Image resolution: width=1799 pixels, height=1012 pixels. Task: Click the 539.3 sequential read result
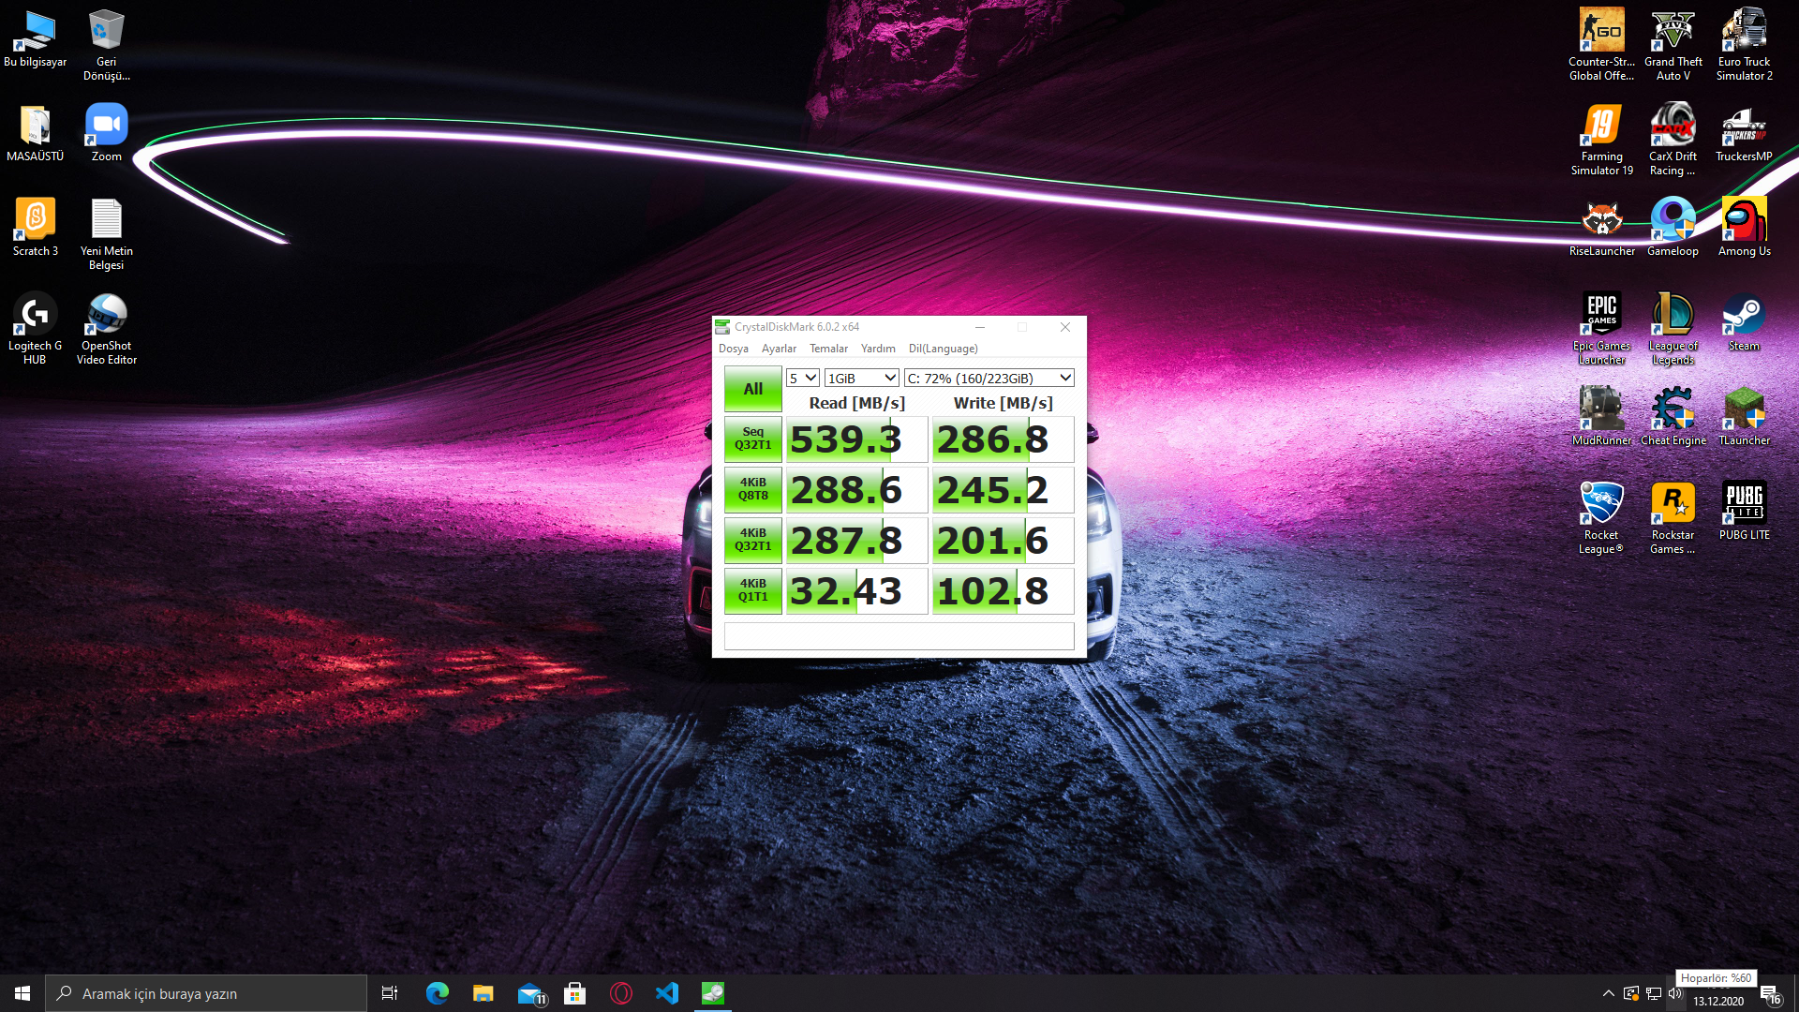click(856, 439)
